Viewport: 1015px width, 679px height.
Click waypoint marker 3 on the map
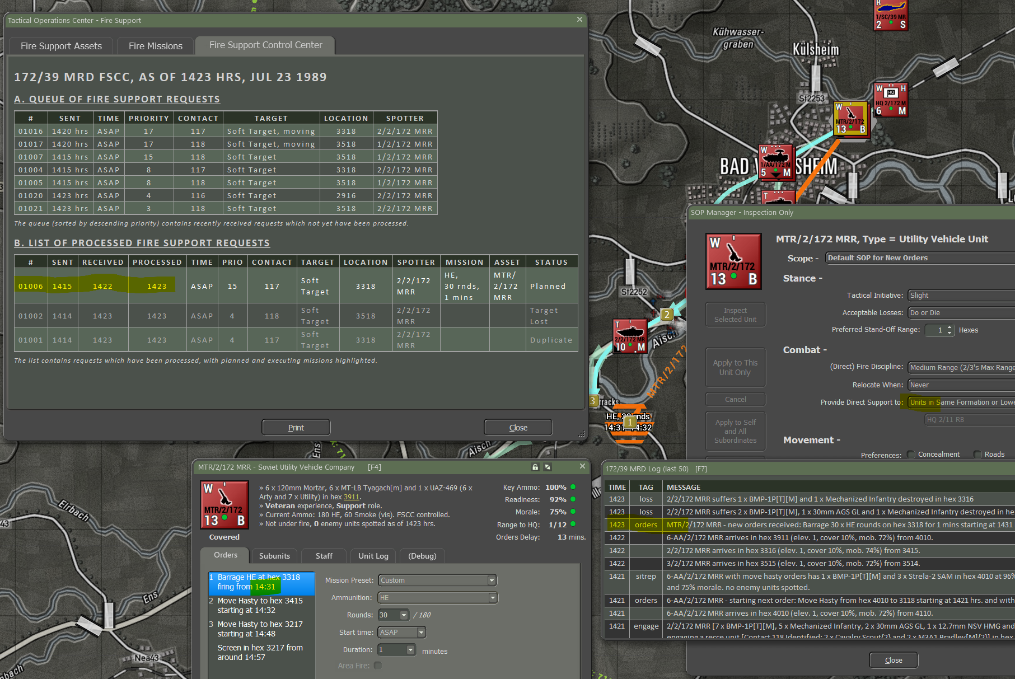pos(593,401)
